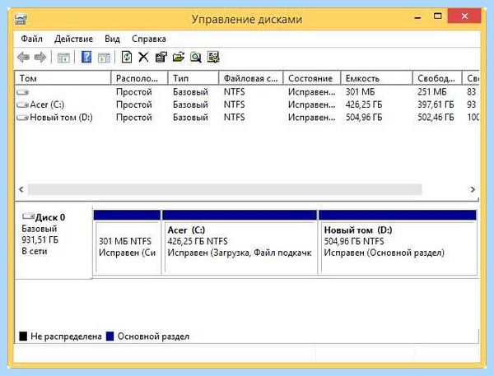Click the drive icon beside Новый том (D:)

click(x=22, y=118)
